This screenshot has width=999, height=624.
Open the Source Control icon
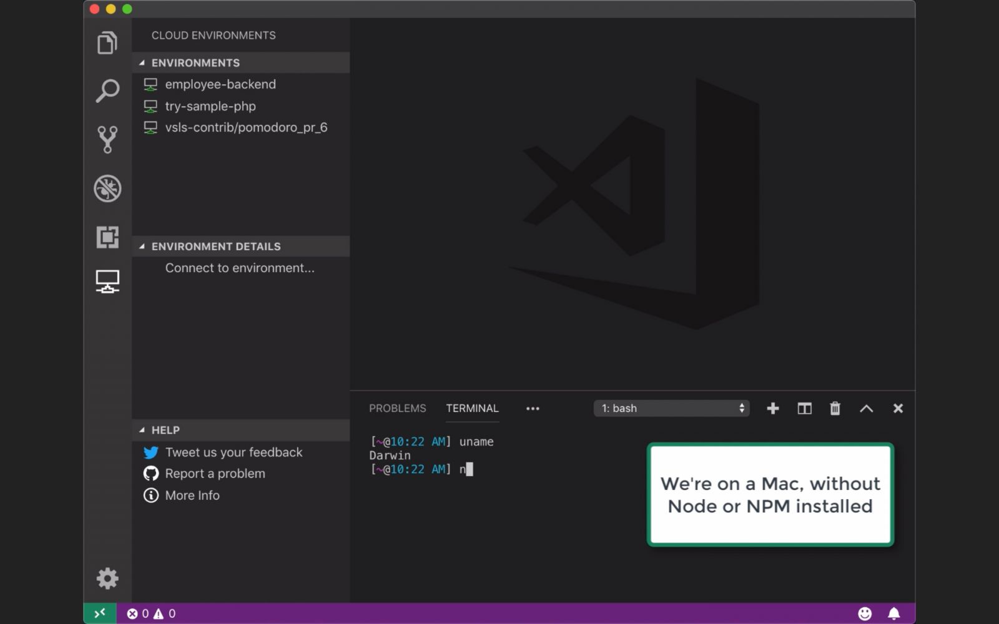tap(107, 139)
